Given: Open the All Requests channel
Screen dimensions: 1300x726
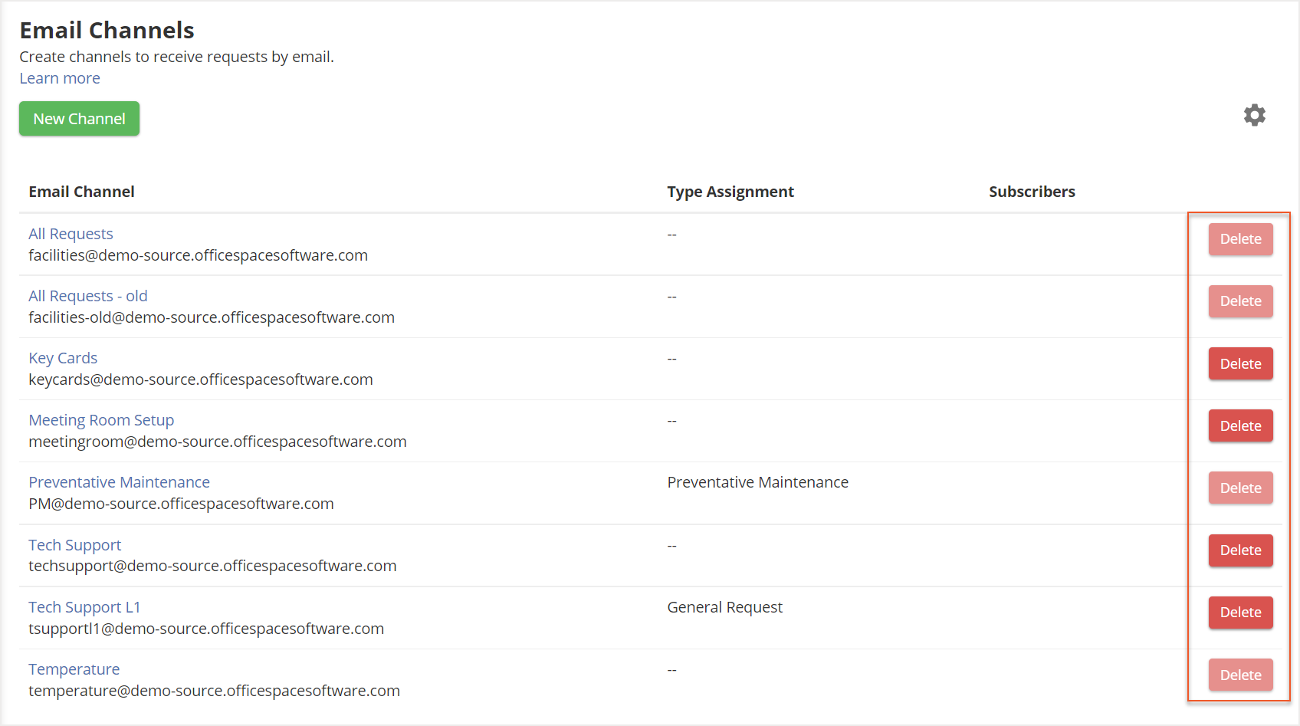Looking at the screenshot, I should (x=71, y=234).
